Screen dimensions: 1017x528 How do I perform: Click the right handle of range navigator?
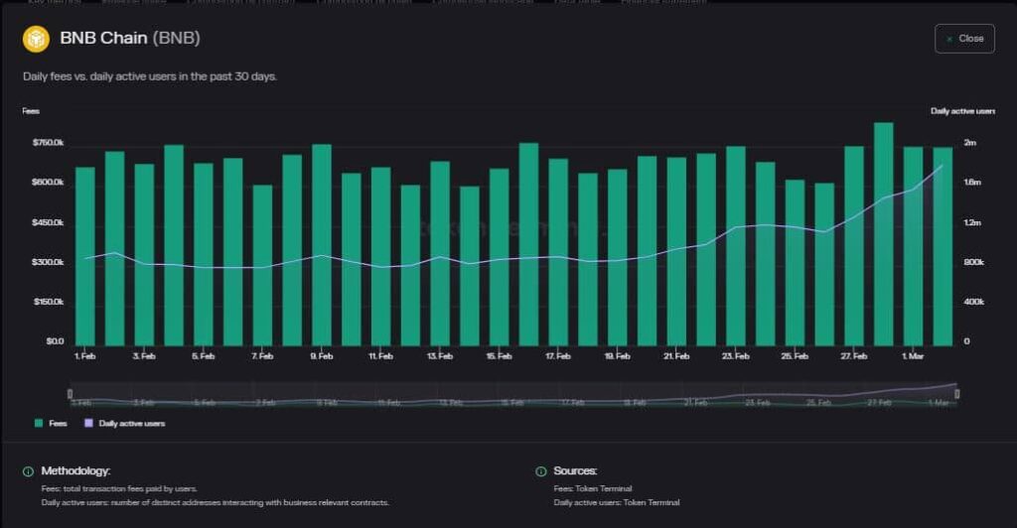[957, 394]
